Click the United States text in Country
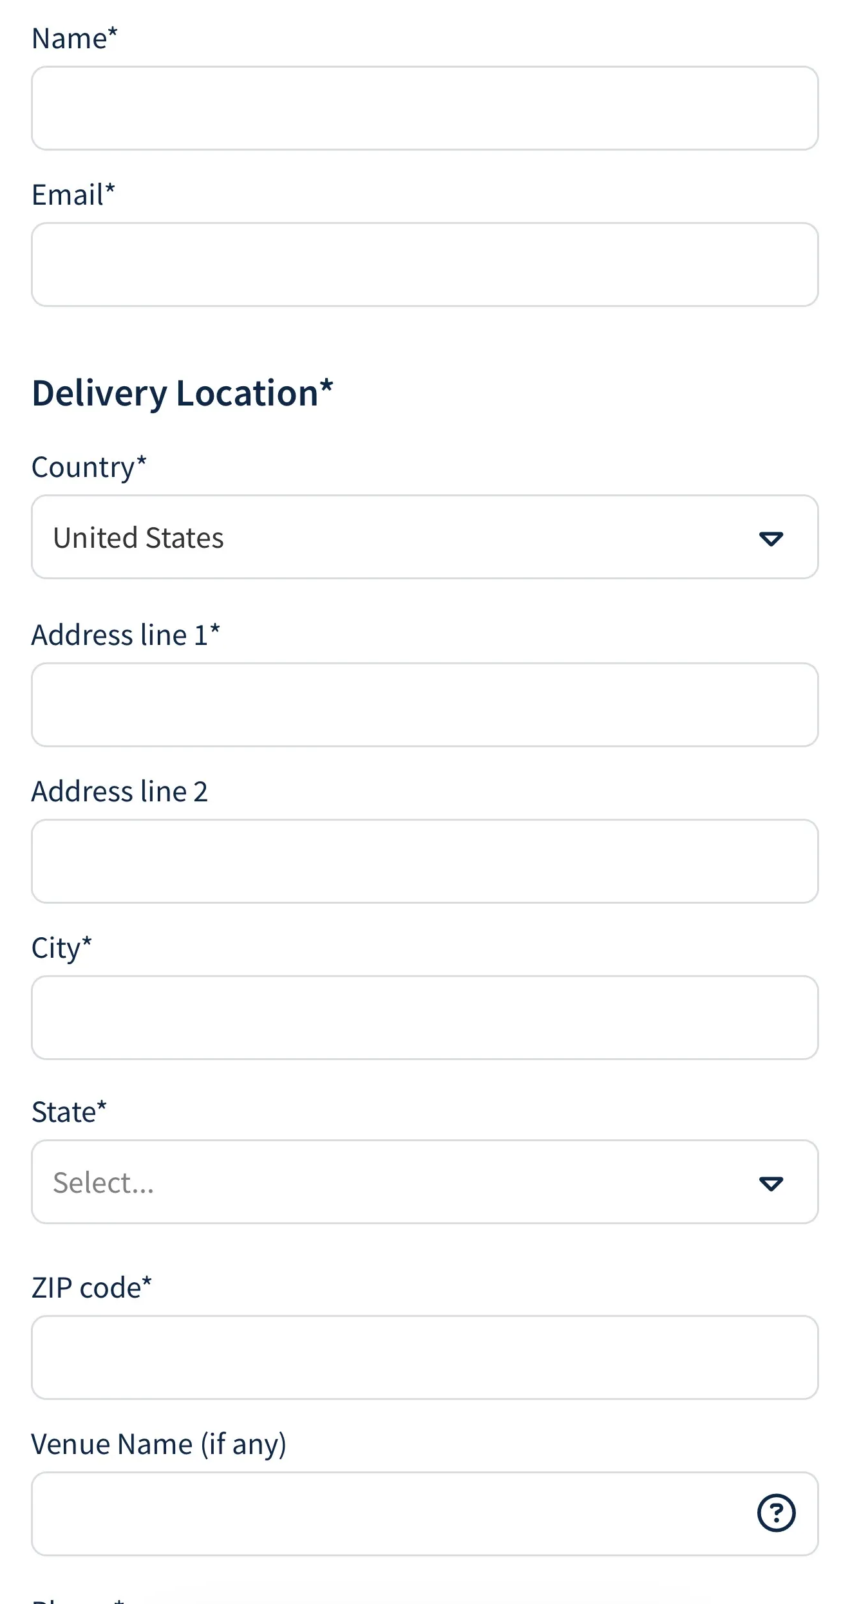Viewport: 850px width, 1604px height. coord(138,538)
